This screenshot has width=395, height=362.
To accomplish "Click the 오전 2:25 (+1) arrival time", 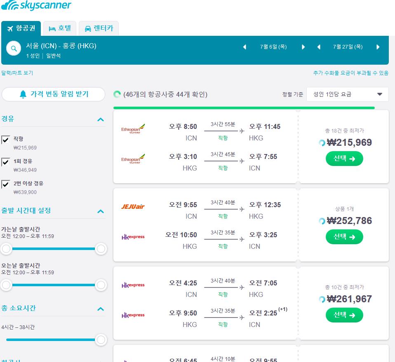I will coord(268,312).
